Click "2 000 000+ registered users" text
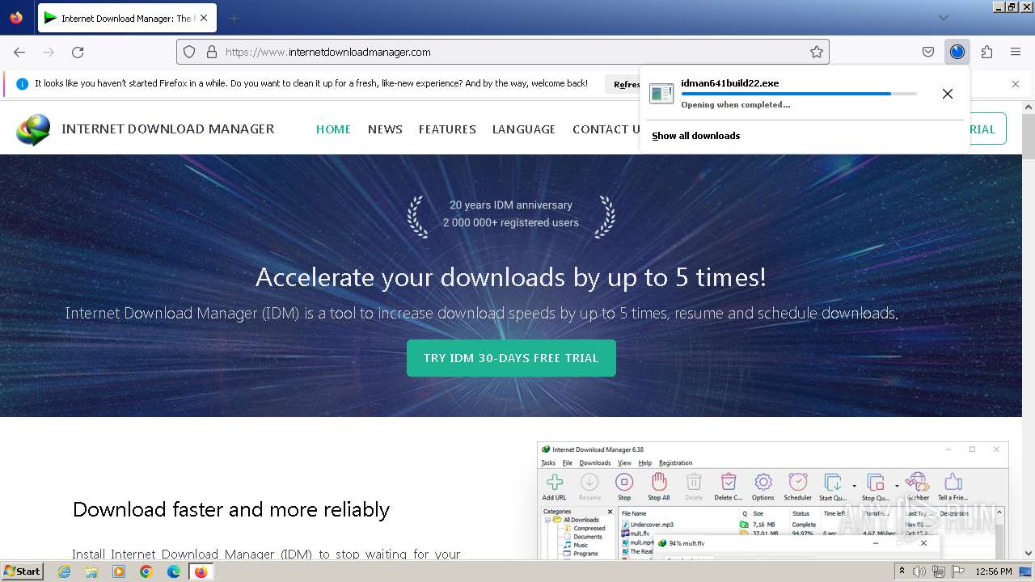Viewport: 1035px width, 582px height. coord(511,223)
